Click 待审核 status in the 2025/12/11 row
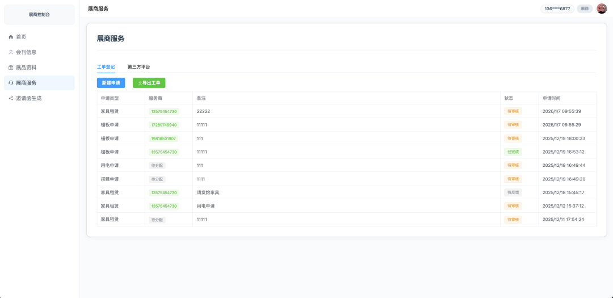 (513, 220)
